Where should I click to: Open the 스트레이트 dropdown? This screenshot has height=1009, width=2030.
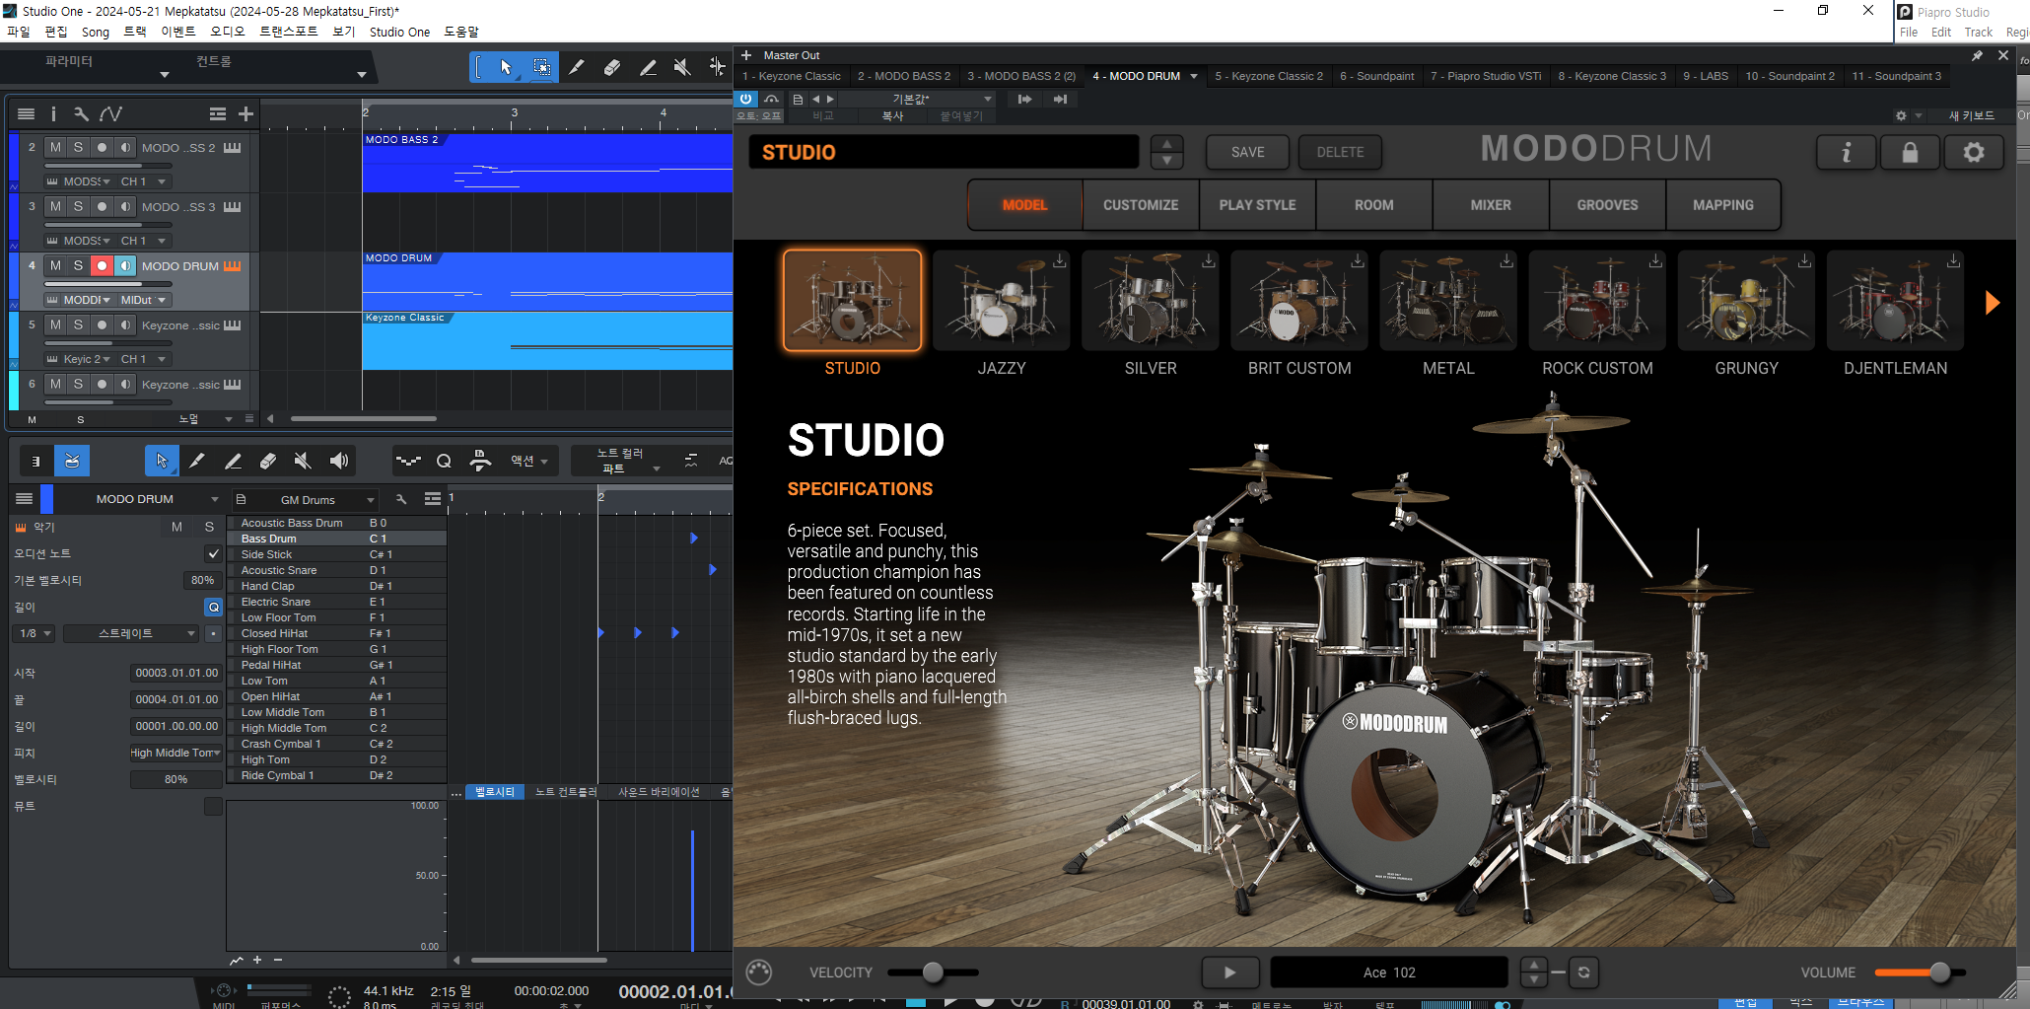tap(131, 633)
